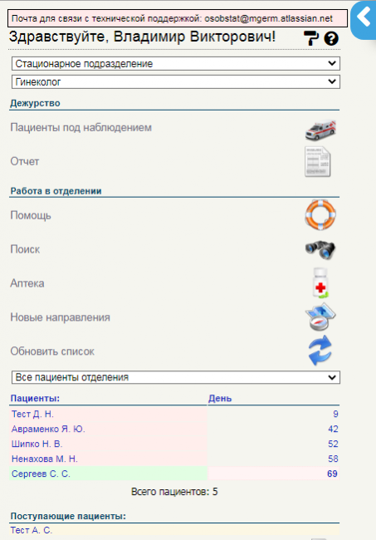
Task: Expand the Все пациенты отделения filter dropdown
Action: coord(176,377)
